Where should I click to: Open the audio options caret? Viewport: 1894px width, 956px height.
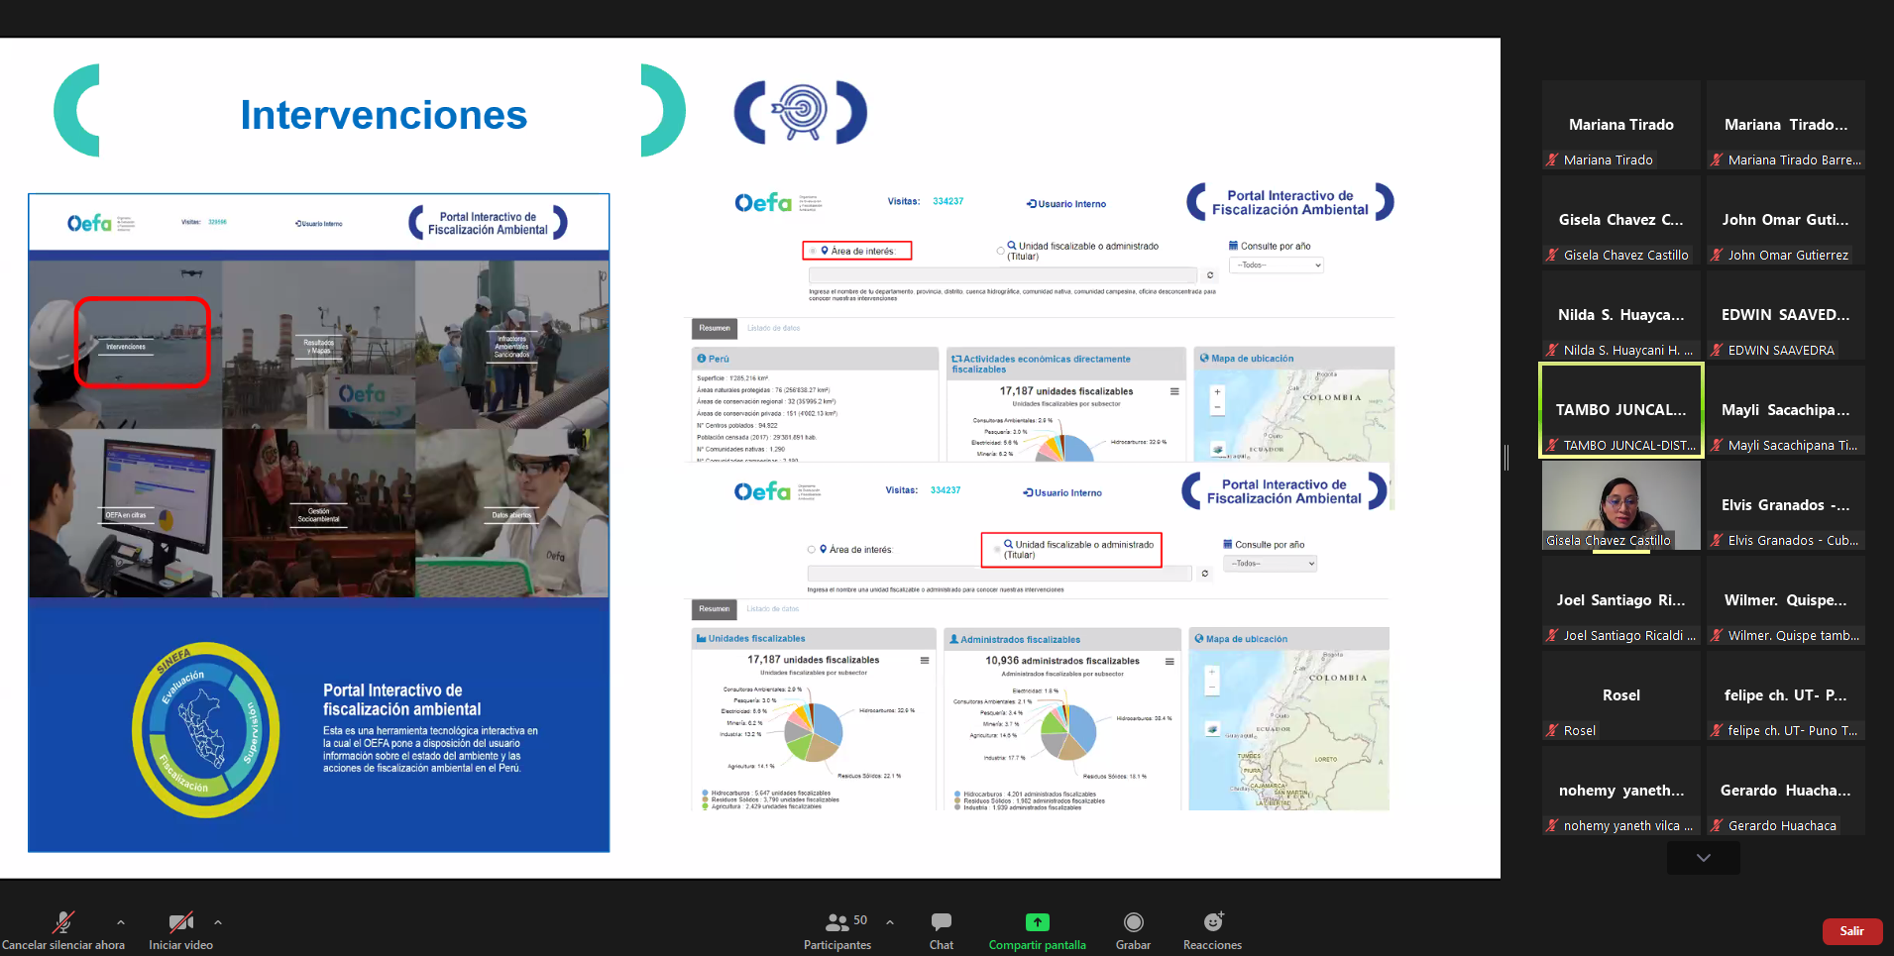click(121, 922)
